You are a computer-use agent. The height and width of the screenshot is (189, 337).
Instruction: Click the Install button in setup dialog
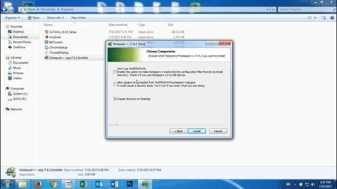pyautogui.click(x=197, y=131)
